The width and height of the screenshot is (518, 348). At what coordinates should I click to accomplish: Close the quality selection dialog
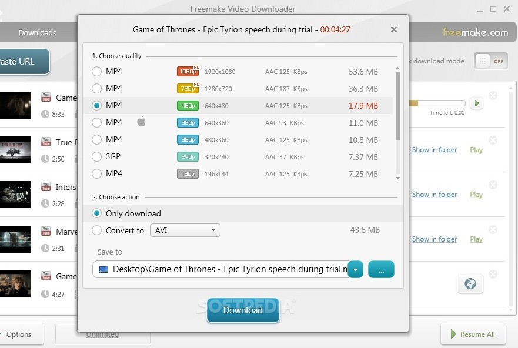click(x=393, y=29)
